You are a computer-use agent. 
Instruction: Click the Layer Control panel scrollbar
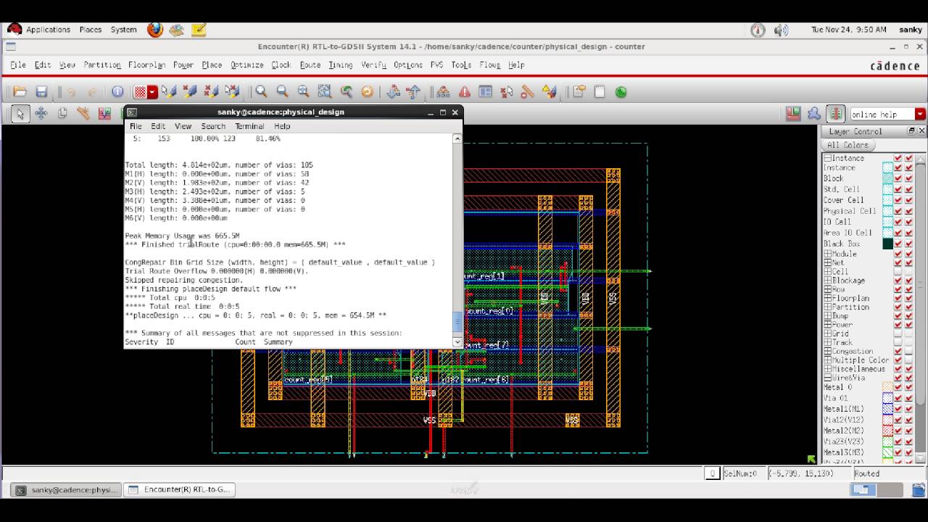(921, 309)
